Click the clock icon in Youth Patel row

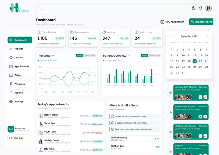tap(84, 133)
